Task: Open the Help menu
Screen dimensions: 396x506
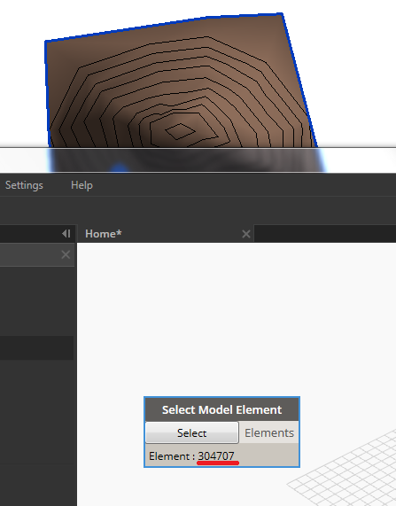Action: pos(82,185)
